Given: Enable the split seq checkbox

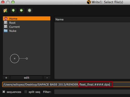Looking at the screenshot, I should 26,92.
